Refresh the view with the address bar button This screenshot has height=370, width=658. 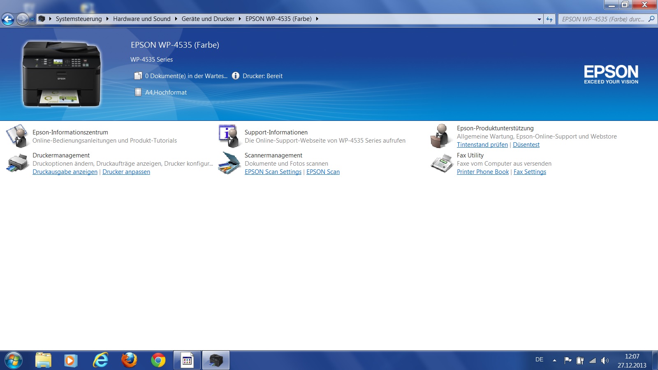pos(549,19)
